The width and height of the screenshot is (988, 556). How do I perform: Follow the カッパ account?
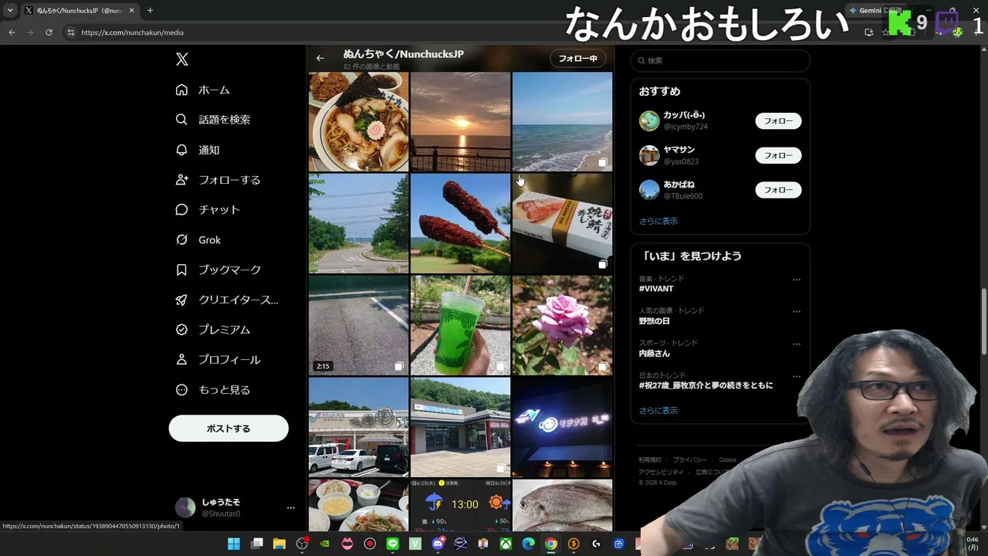point(778,120)
